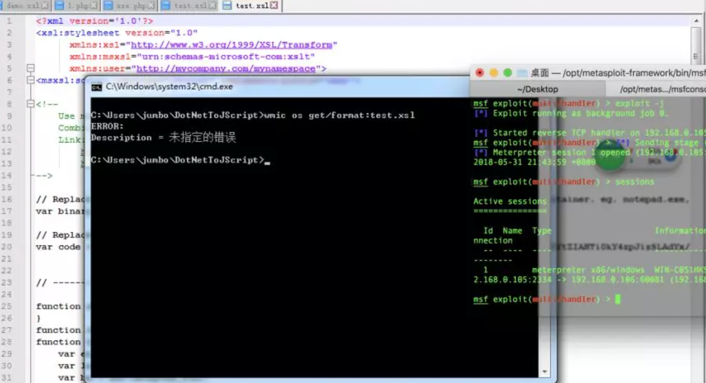The image size is (706, 383).
Task: Click the editor scrollbar up arrow
Action: tap(696, 21)
